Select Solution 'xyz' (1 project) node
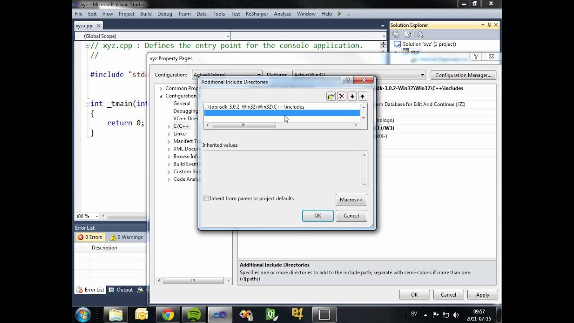The image size is (574, 323). point(429,44)
